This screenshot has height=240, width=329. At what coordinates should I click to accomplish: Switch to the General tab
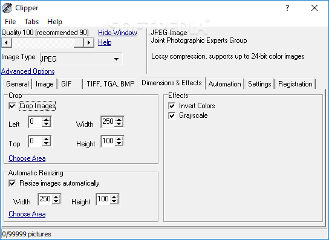point(18,84)
